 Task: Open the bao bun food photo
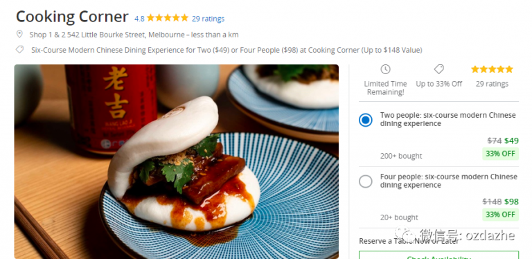click(x=177, y=162)
